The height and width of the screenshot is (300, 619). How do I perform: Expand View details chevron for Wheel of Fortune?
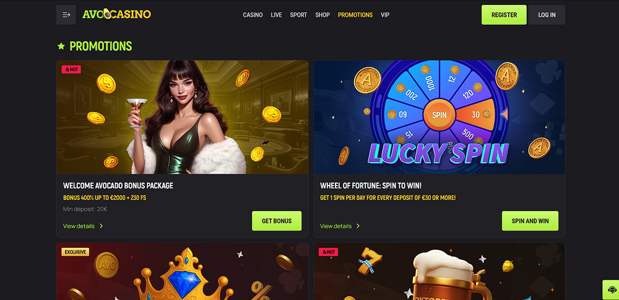(x=358, y=226)
